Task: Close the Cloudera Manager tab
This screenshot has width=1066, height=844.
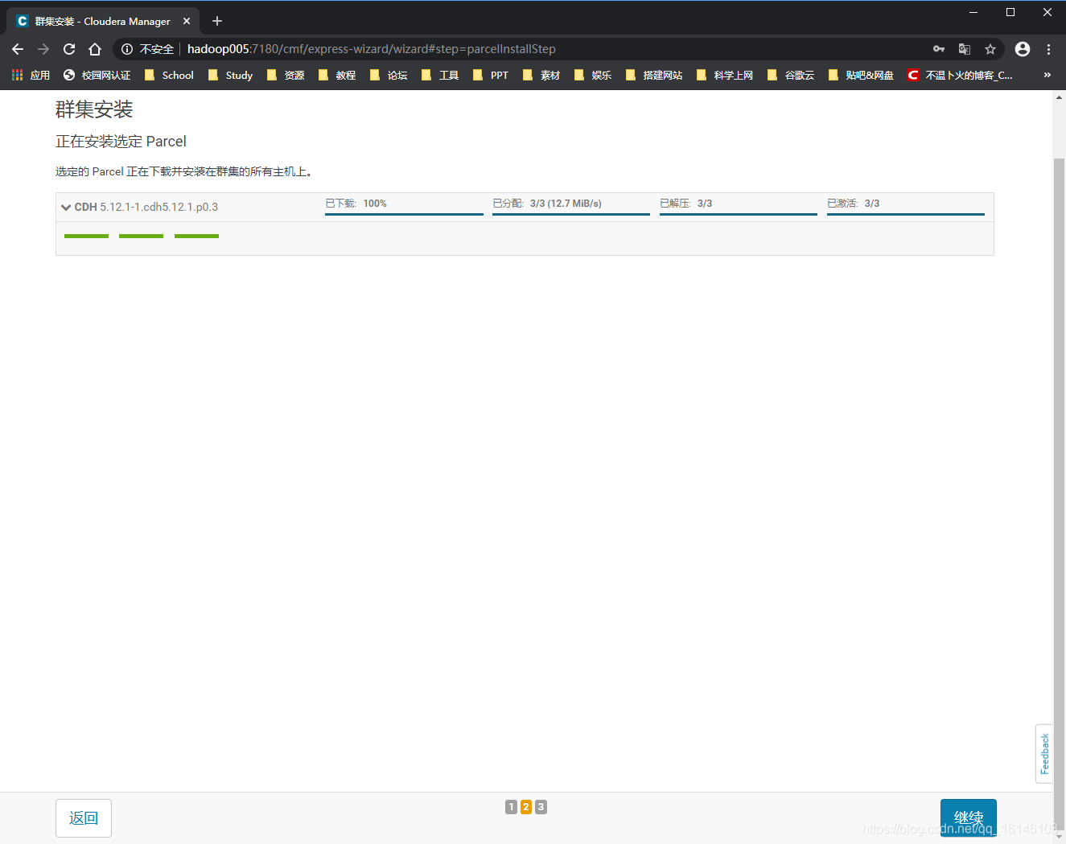Action: 187,21
